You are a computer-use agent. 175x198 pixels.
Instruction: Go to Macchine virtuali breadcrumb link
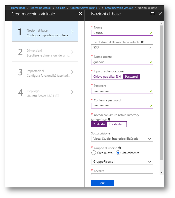pos(41,8)
